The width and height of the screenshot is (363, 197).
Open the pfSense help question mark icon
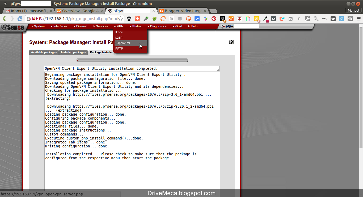point(231,42)
